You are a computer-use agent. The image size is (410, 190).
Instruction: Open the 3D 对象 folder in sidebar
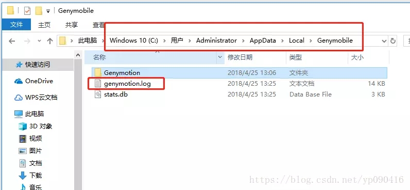coord(36,126)
